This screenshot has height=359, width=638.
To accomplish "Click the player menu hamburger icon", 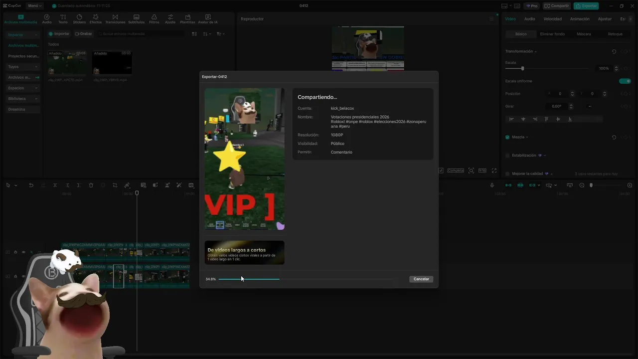I will (491, 19).
